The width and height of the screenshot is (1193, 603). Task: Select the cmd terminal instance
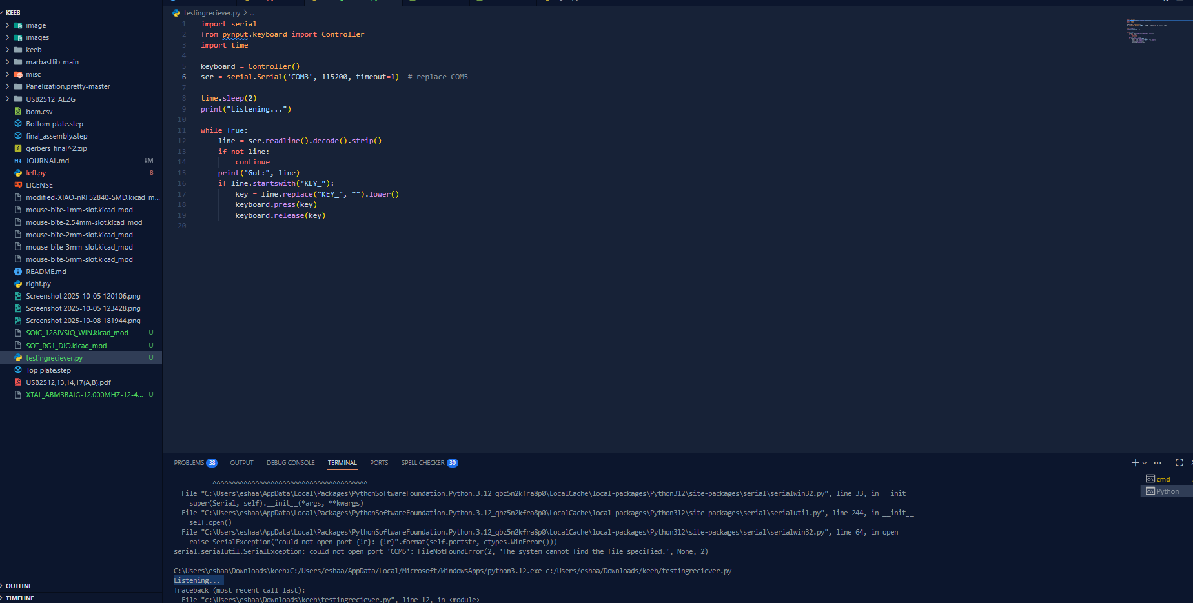[x=1163, y=479]
